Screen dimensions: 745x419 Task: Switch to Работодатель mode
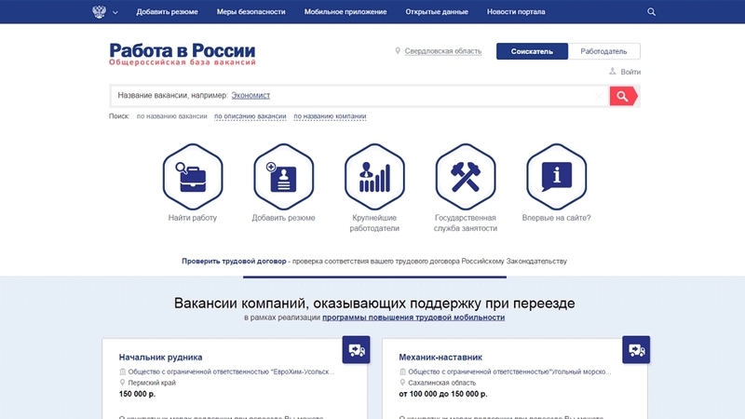pos(603,51)
